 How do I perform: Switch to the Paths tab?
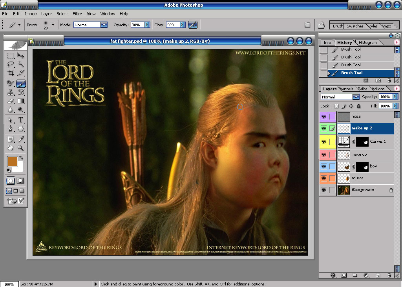(x=362, y=89)
